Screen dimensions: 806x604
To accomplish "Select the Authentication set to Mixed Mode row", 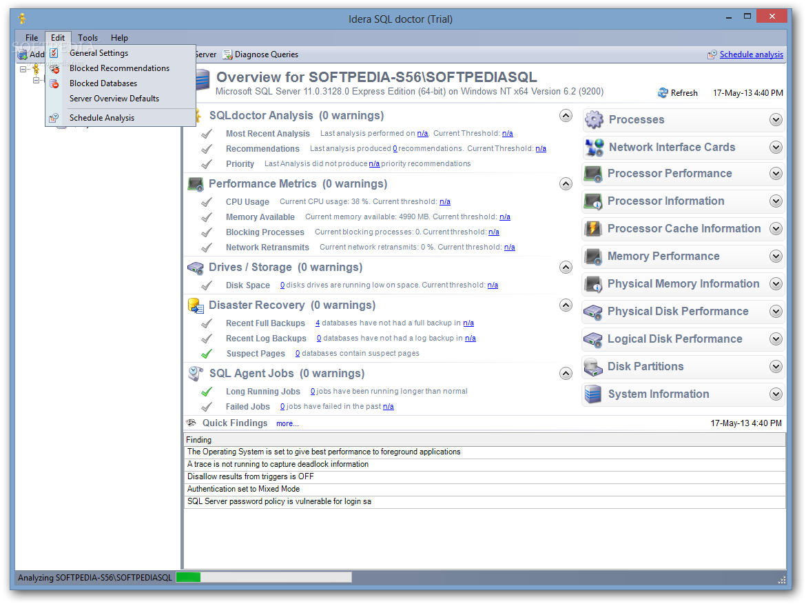I will [x=484, y=490].
